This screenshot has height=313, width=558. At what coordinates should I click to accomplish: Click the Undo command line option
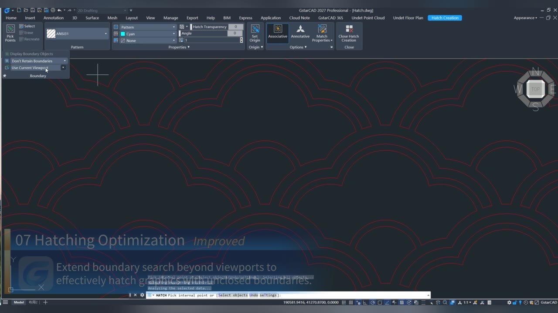tap(254, 295)
